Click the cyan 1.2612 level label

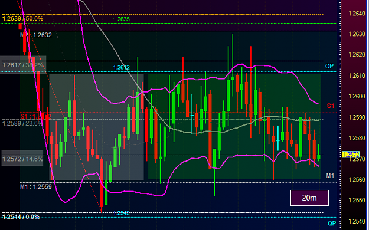pos(122,67)
